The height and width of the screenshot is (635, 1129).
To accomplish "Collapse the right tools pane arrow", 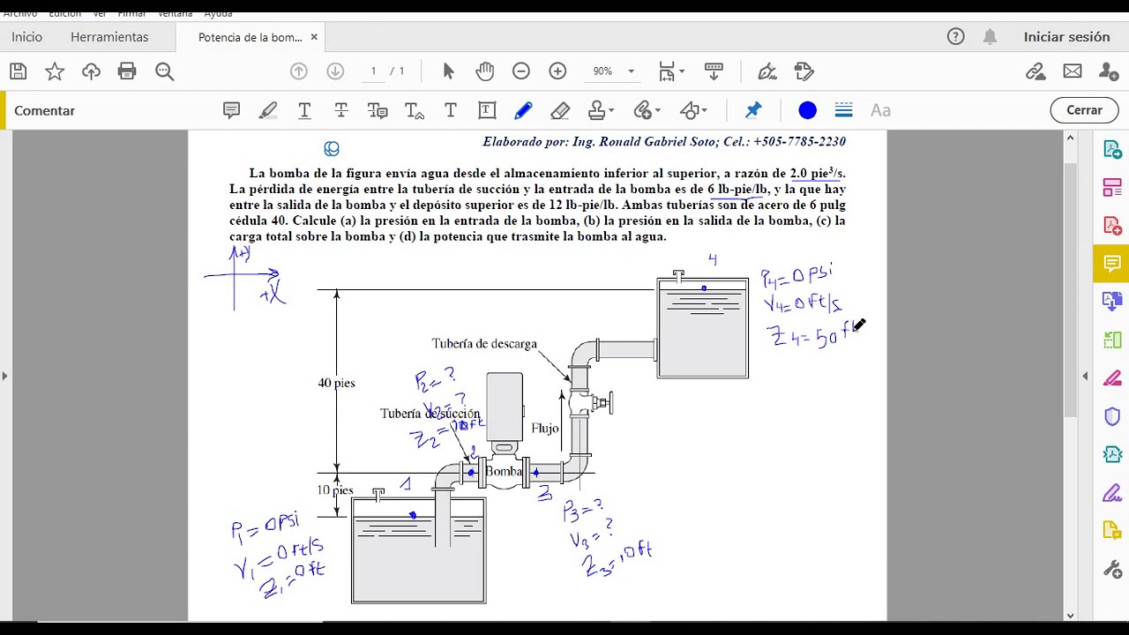I will pyautogui.click(x=1085, y=376).
